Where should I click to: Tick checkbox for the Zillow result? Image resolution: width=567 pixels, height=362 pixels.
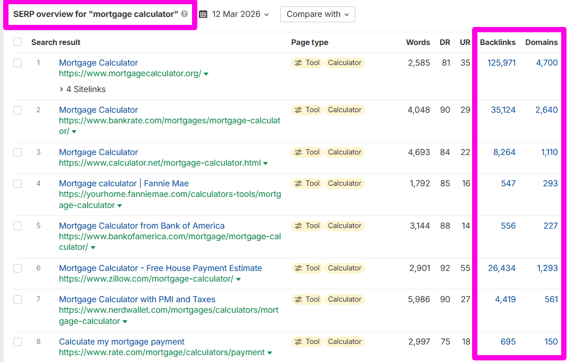click(x=18, y=268)
